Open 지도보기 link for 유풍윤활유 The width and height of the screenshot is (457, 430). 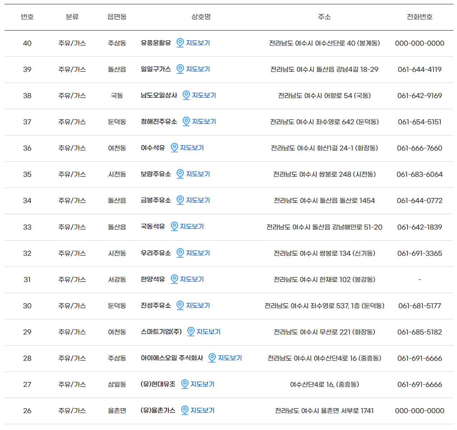198,43
